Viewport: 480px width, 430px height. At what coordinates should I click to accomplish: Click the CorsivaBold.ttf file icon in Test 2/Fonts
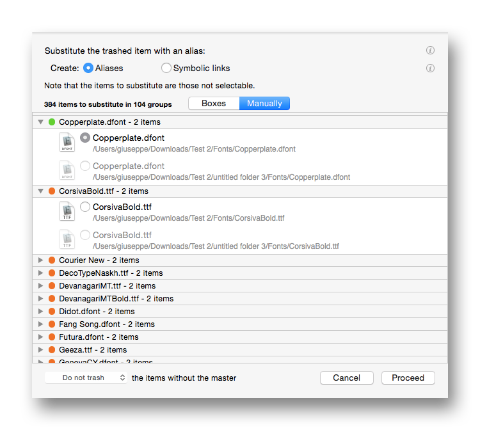[x=67, y=211]
